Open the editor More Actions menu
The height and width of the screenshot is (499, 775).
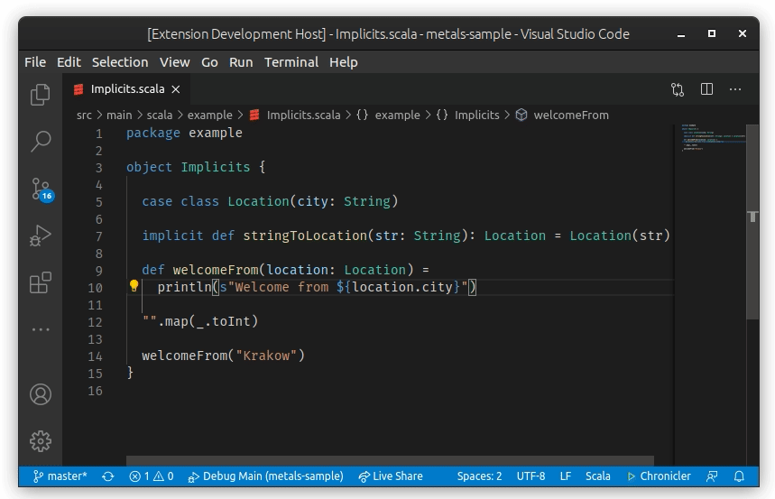[735, 89]
